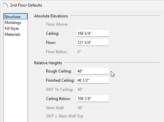Edit the Ceiling Below height field

(x=93, y=99)
